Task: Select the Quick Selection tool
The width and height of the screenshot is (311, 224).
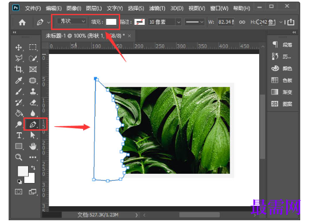Action: 33,58
